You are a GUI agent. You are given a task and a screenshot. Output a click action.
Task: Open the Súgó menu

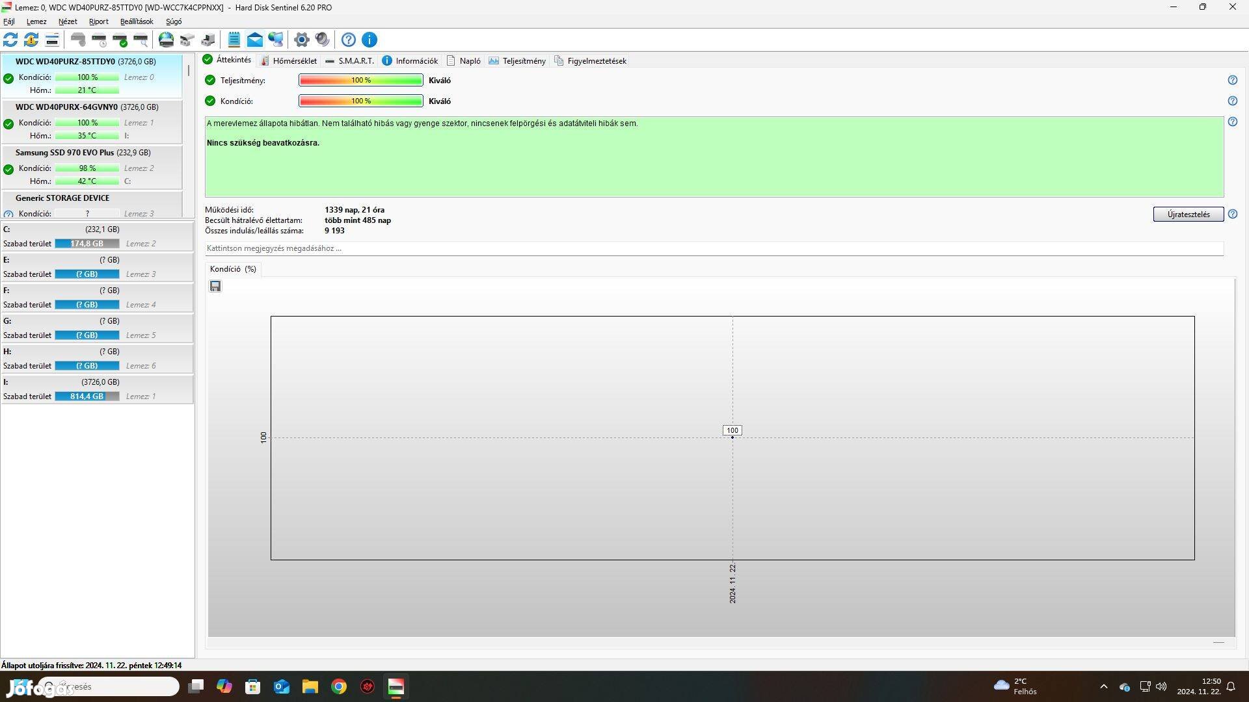(174, 21)
